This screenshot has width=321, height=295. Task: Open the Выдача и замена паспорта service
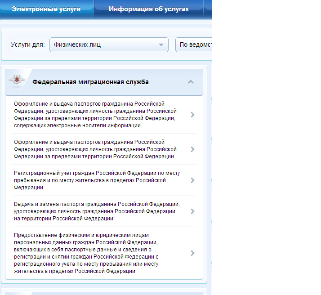[x=95, y=211]
